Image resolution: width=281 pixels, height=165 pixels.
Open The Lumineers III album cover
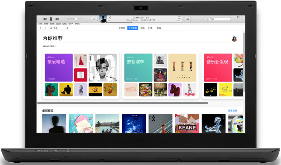[x=182, y=68]
